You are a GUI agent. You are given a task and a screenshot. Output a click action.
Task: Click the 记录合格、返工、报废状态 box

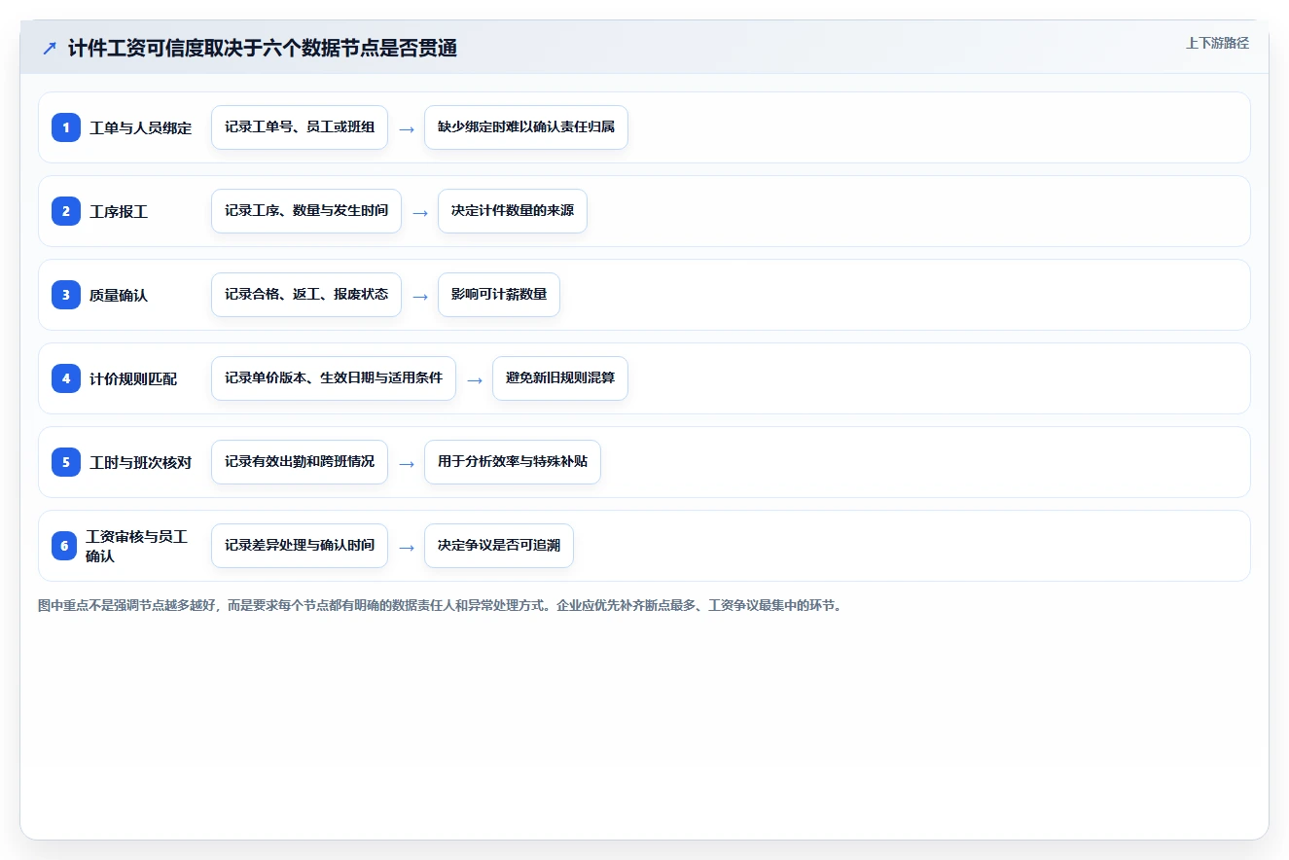(x=306, y=295)
